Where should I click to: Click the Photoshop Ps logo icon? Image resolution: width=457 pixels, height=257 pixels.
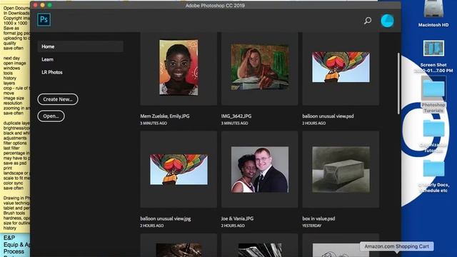[x=44, y=20]
